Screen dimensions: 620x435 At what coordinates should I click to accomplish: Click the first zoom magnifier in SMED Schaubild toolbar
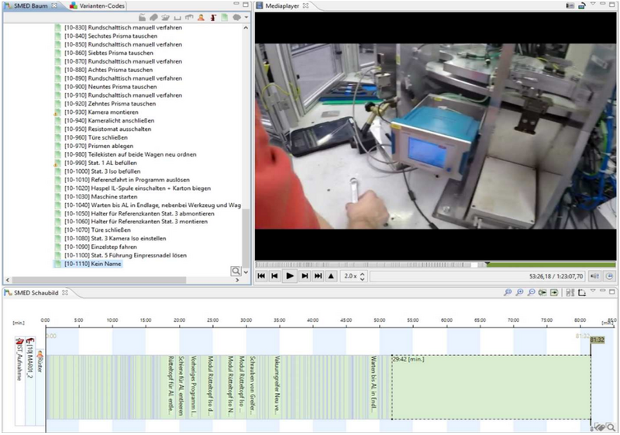pos(508,292)
